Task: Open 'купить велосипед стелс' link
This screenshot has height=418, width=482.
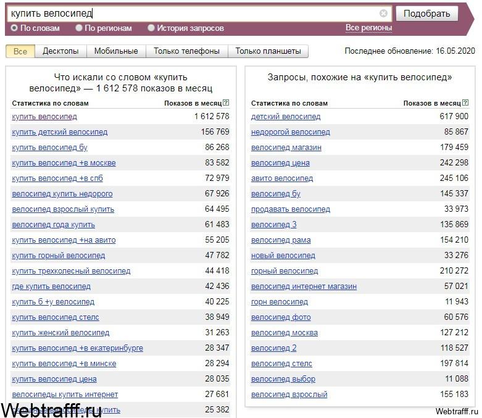Action: click(x=56, y=317)
